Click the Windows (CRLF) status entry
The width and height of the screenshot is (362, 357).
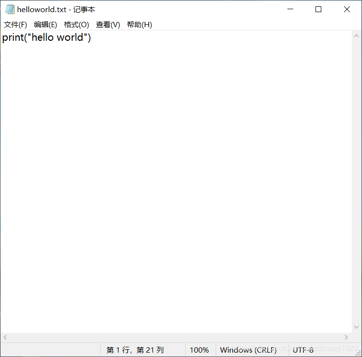pyautogui.click(x=248, y=350)
